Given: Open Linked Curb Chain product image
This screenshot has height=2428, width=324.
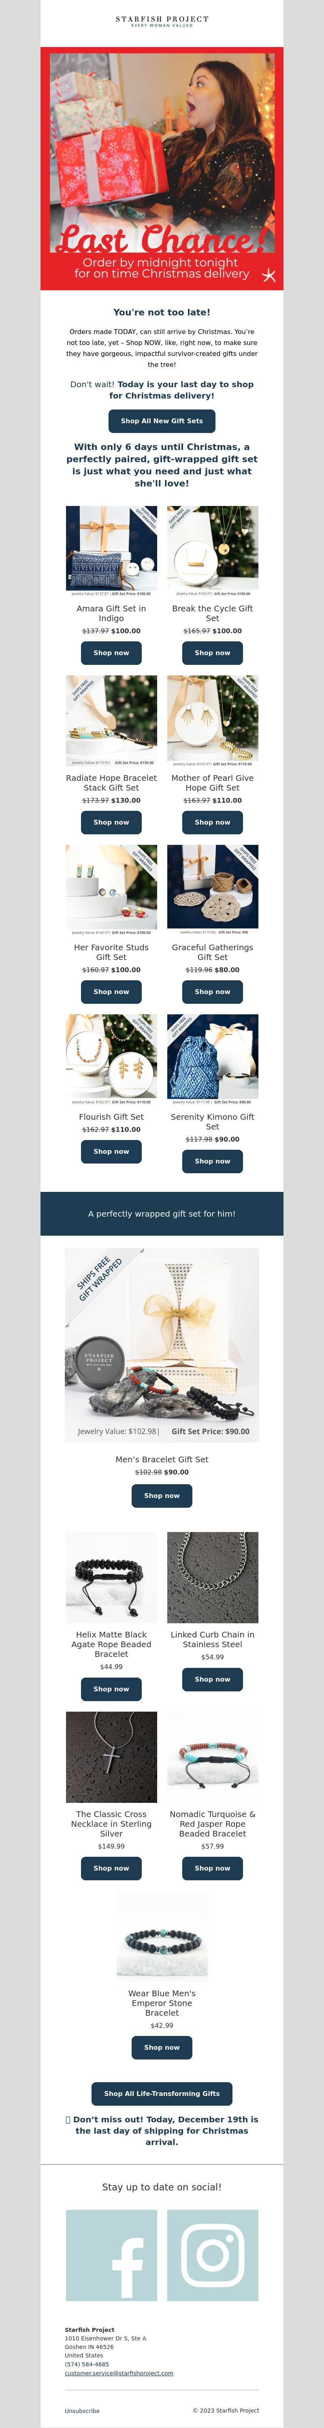Looking at the screenshot, I should click(x=213, y=1577).
